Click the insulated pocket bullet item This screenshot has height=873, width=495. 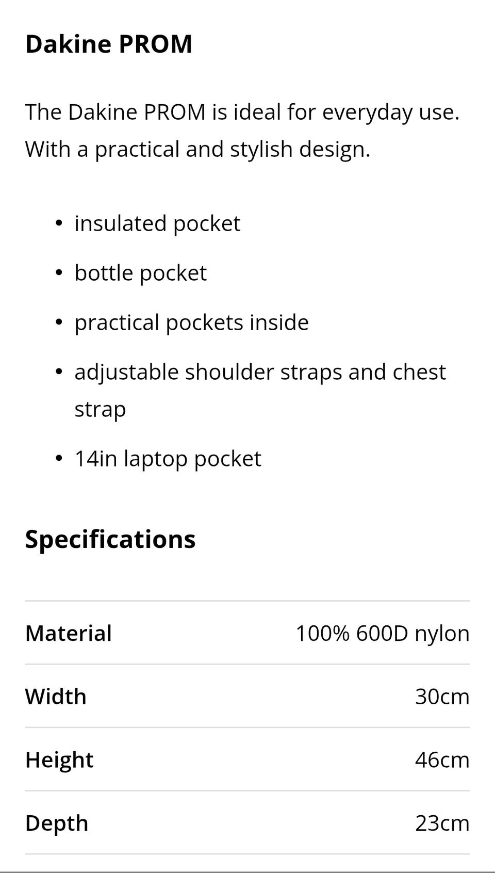pyautogui.click(x=157, y=224)
